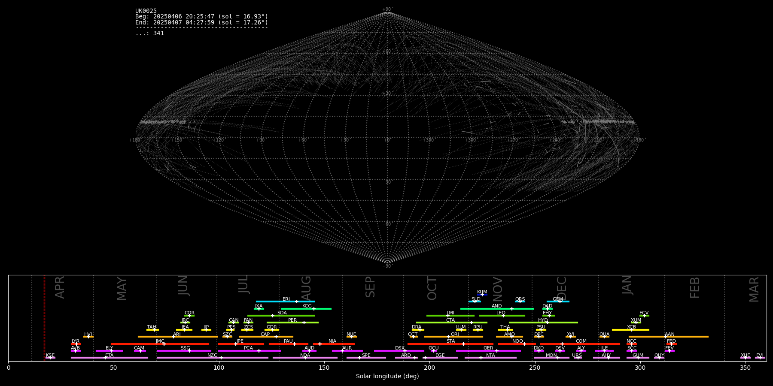Select the NDA shower label
Screen dimensions: 773x386
click(305, 356)
